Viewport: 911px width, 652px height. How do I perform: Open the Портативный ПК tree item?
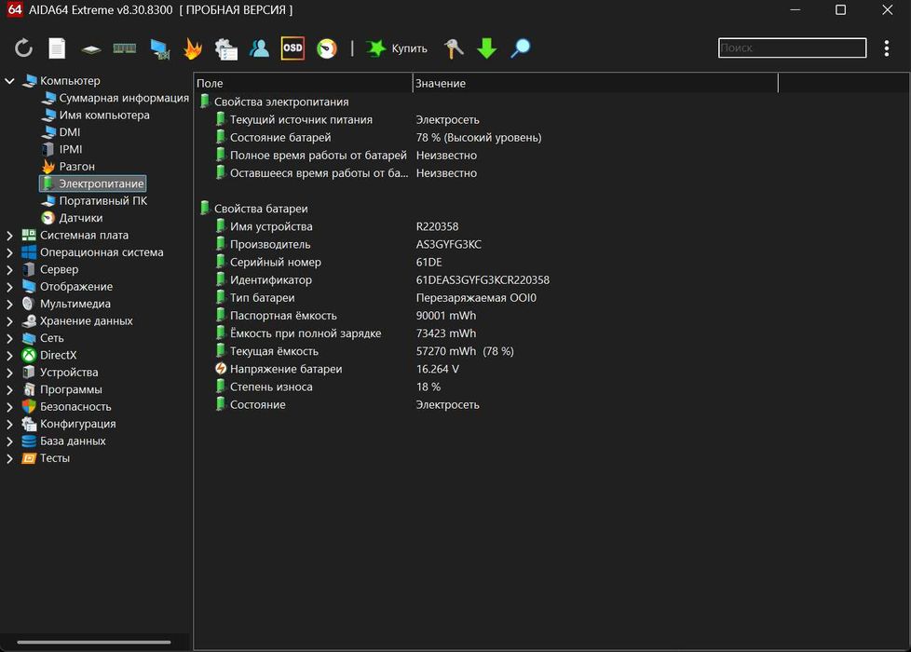102,200
